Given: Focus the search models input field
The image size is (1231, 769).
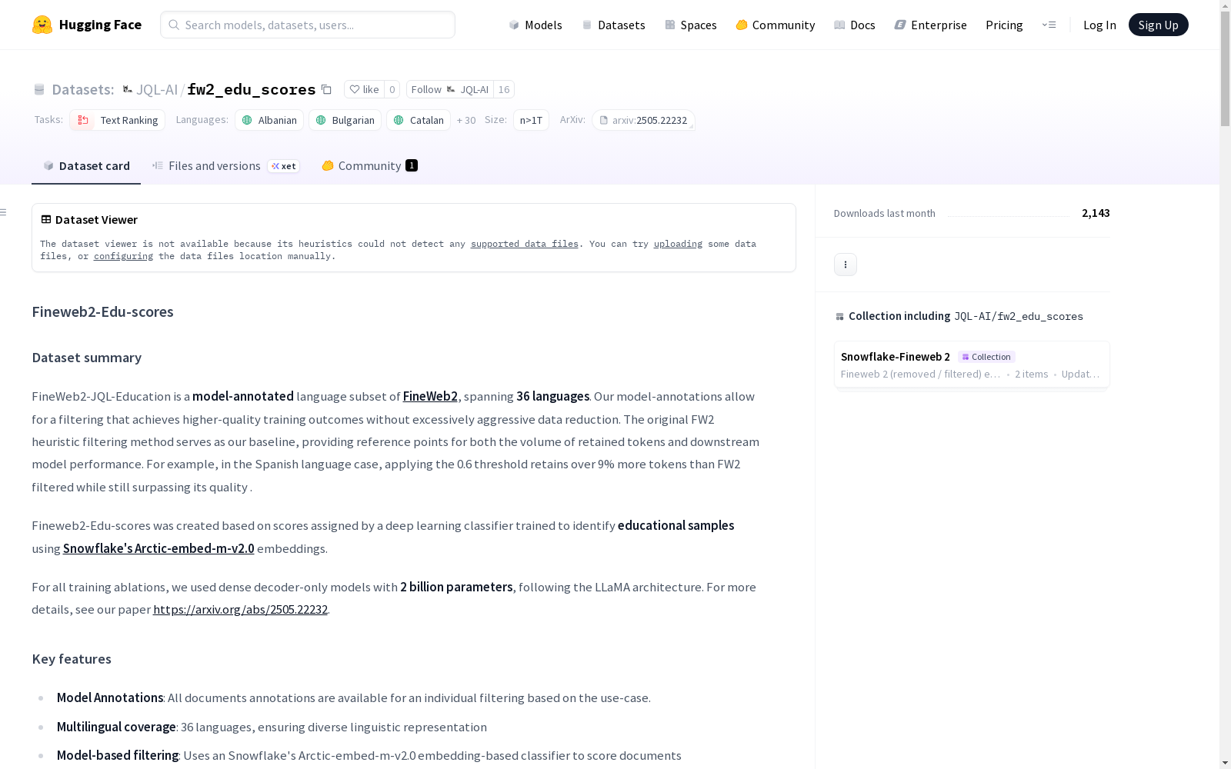Looking at the screenshot, I should [308, 25].
